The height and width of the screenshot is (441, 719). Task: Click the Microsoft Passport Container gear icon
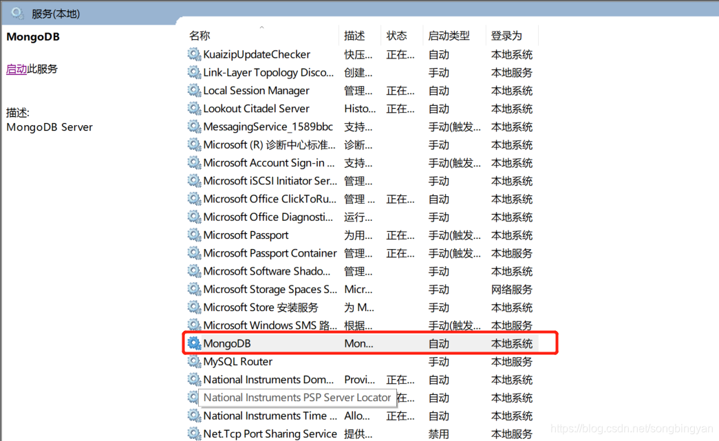(195, 252)
